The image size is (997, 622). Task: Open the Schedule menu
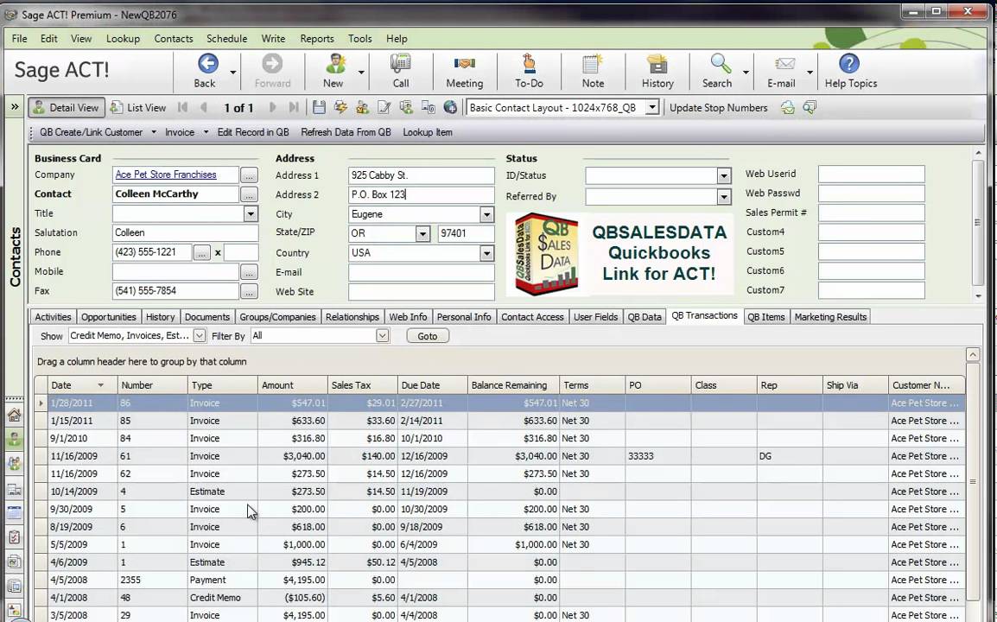click(226, 39)
